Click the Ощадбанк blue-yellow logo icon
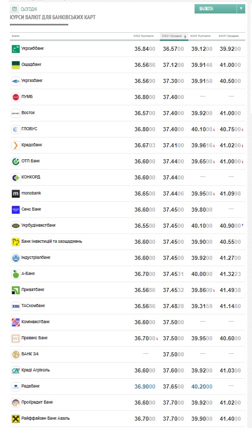Screen dimensions: 252x428 pos(16,65)
